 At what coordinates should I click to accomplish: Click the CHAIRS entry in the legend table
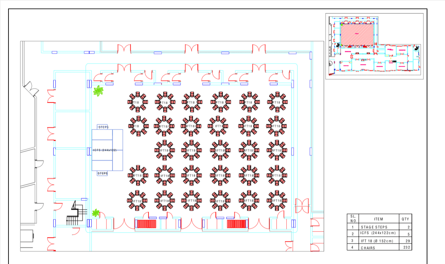tap(368, 248)
